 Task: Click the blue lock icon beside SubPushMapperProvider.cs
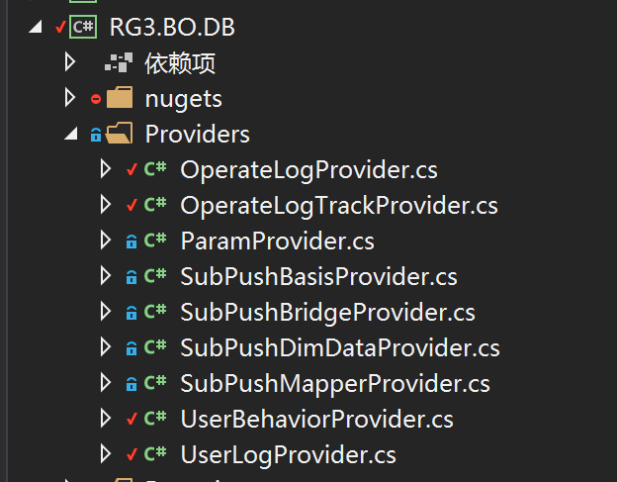132,384
